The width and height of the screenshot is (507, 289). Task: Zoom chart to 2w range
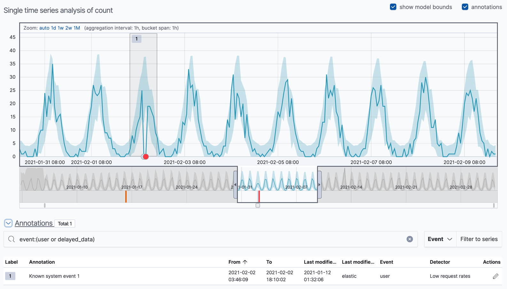[68, 28]
